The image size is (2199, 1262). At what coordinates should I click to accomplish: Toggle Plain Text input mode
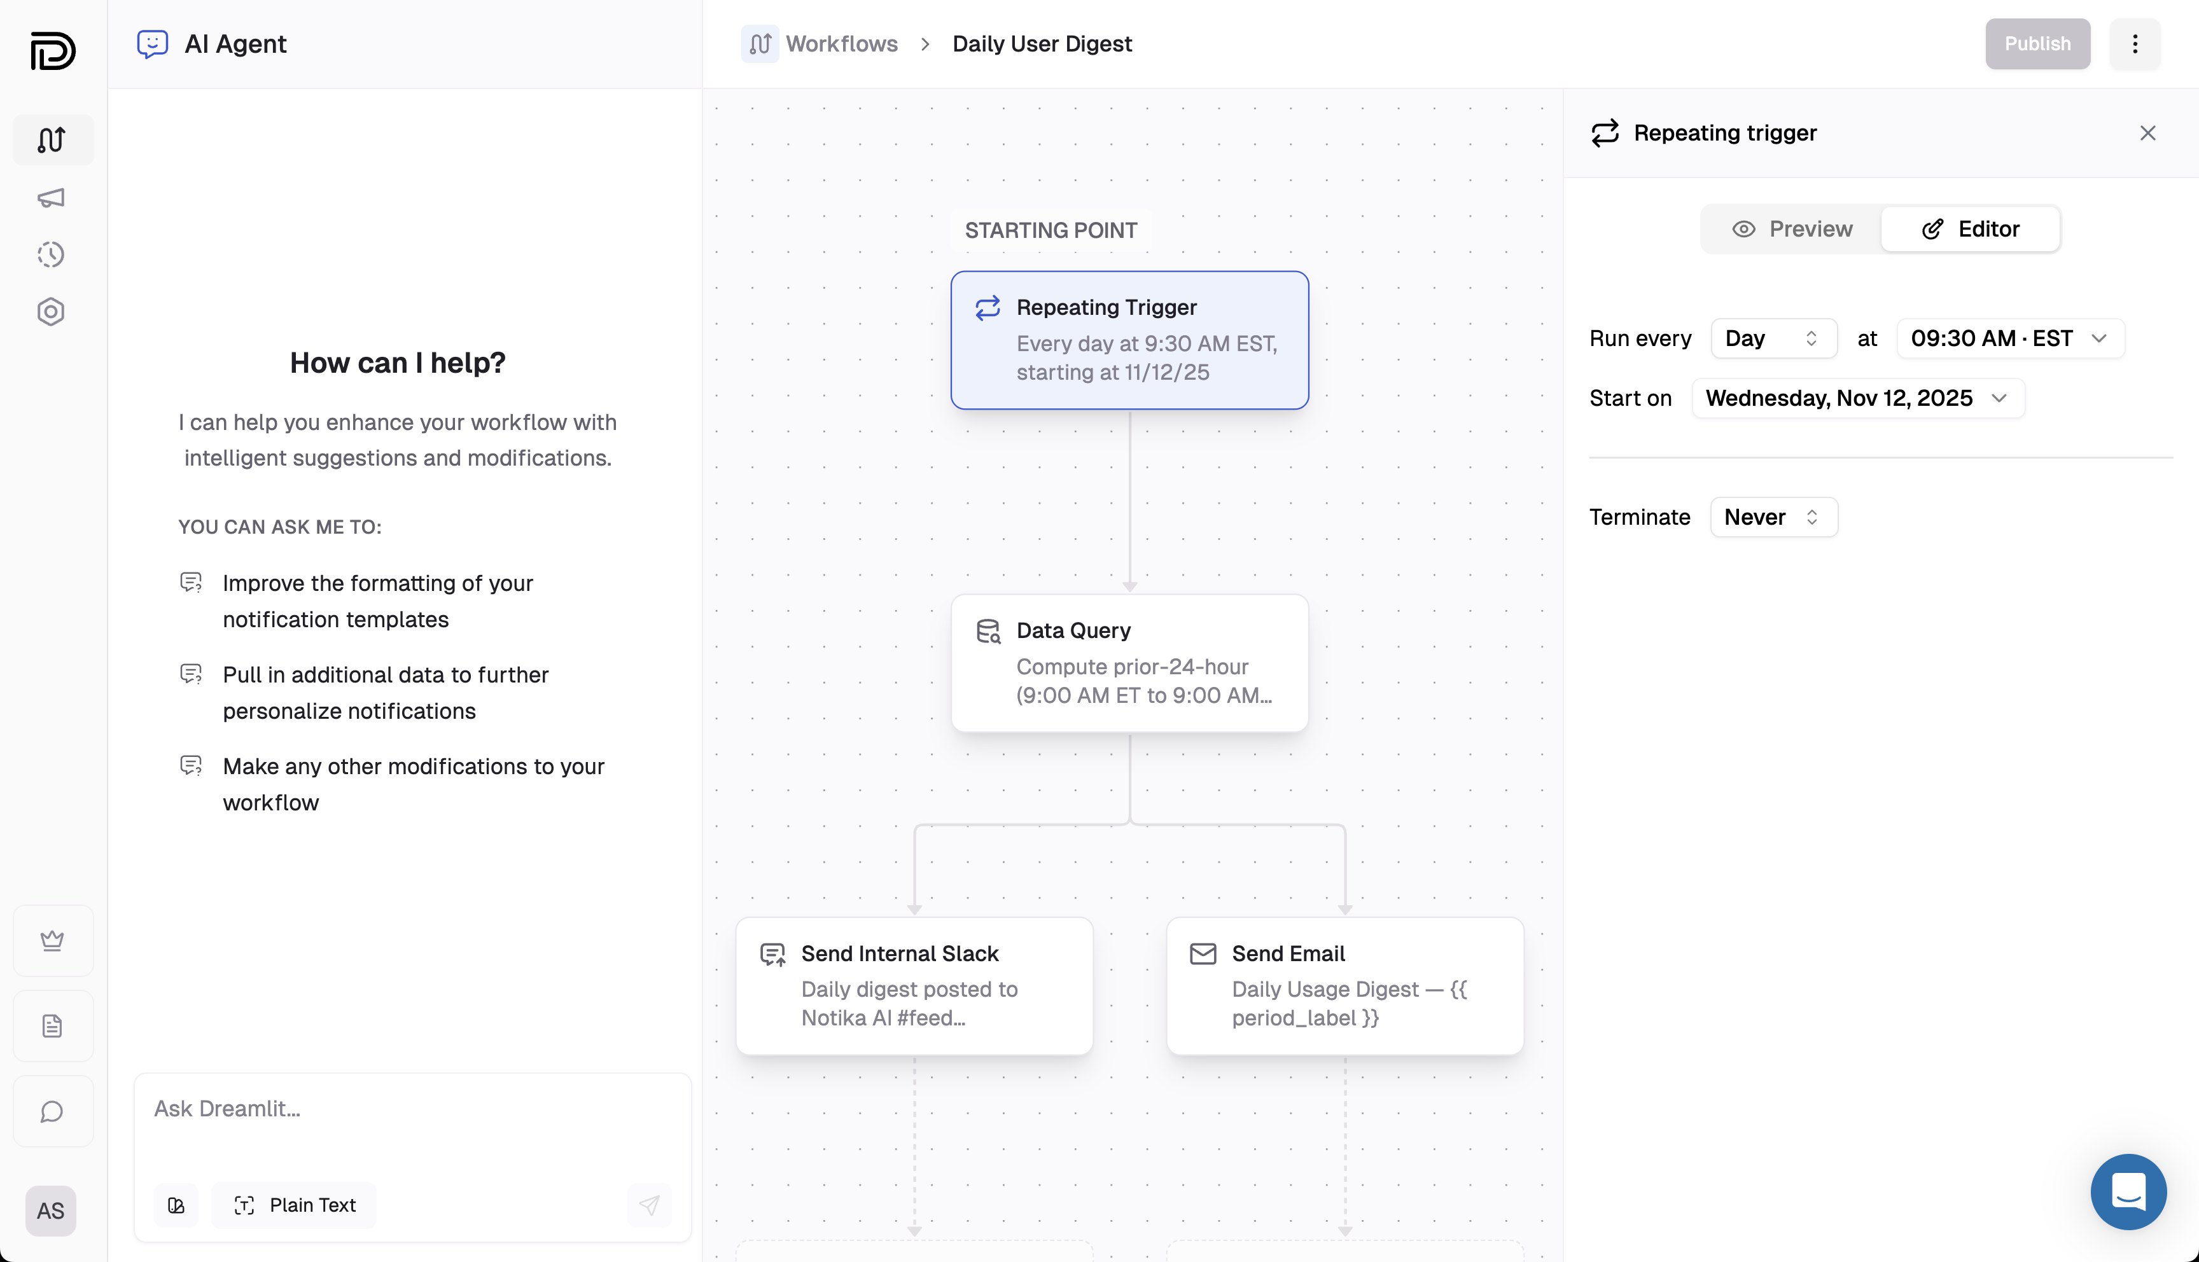pyautogui.click(x=295, y=1205)
